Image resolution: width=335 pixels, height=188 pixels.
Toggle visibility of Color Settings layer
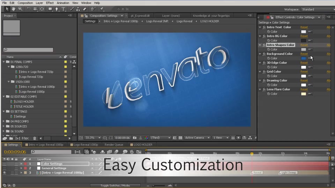coord(4,164)
